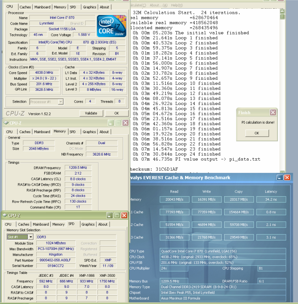
Task: Go to CPU tab in SPD CPU-Z window
Action: (8, 224)
